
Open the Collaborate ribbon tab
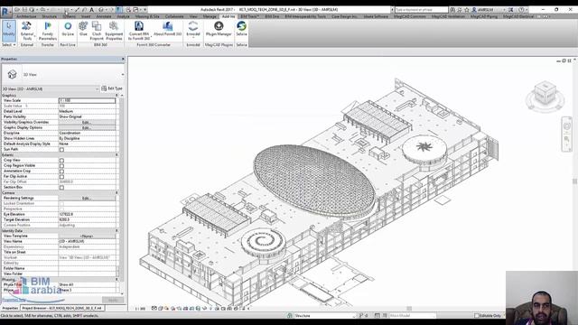[174, 16]
